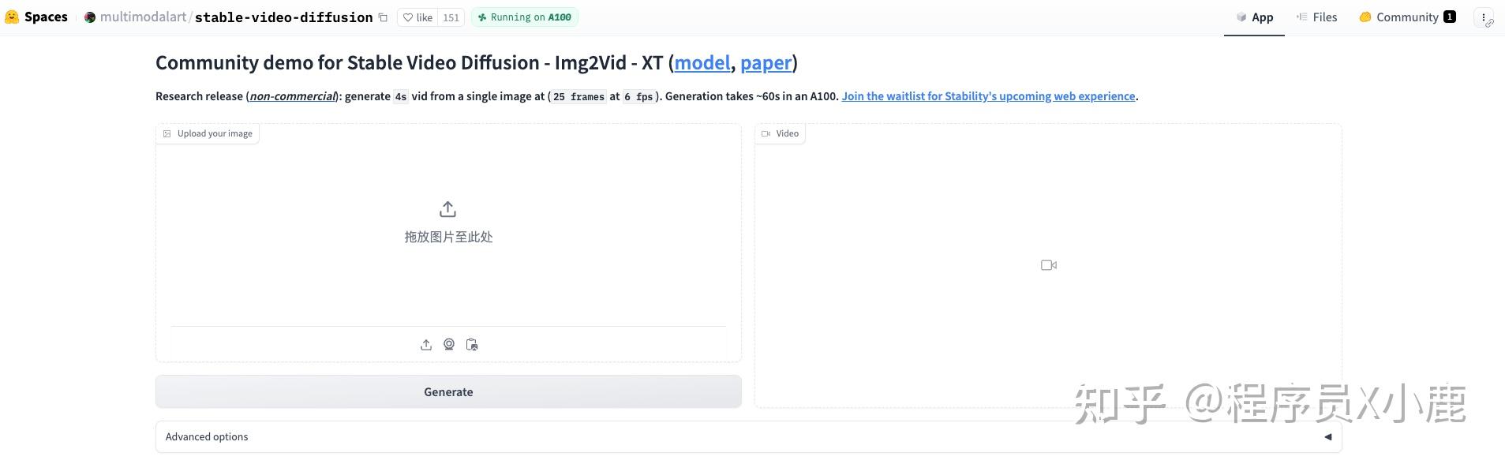Click the multimodalart avatar icon
This screenshot has height=464, width=1505.
(90, 17)
